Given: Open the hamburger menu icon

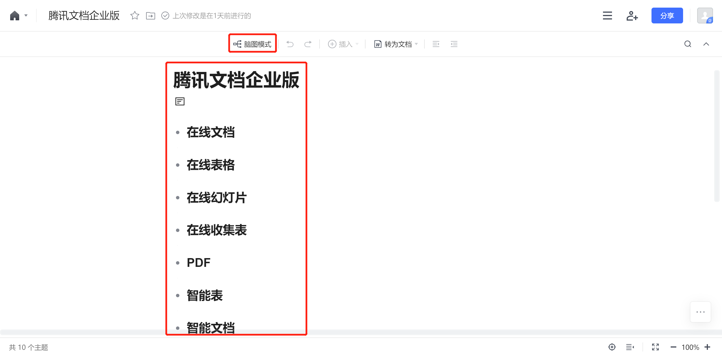Looking at the screenshot, I should click(x=607, y=16).
